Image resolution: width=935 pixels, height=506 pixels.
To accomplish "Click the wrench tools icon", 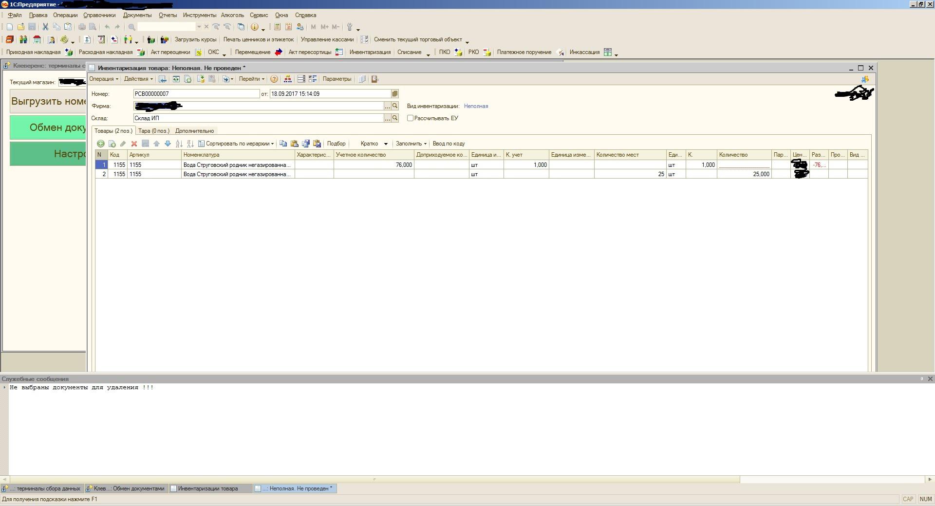I will 350,27.
